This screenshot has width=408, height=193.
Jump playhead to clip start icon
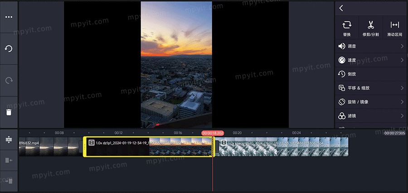coord(9,160)
